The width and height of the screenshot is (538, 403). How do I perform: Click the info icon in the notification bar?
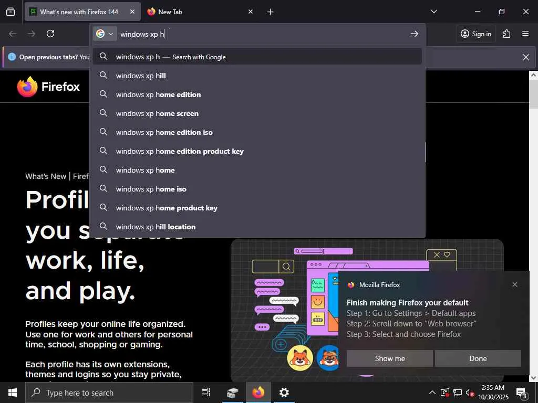click(x=12, y=57)
